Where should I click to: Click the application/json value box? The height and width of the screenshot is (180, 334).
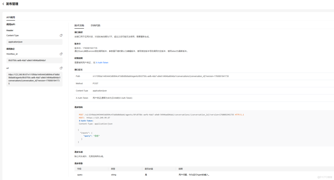click(34, 42)
